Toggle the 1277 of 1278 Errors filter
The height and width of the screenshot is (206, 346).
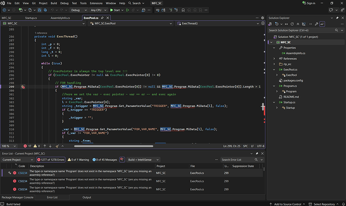click(51, 160)
